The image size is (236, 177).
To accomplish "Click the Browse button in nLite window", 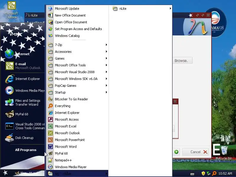I will pos(182,60).
